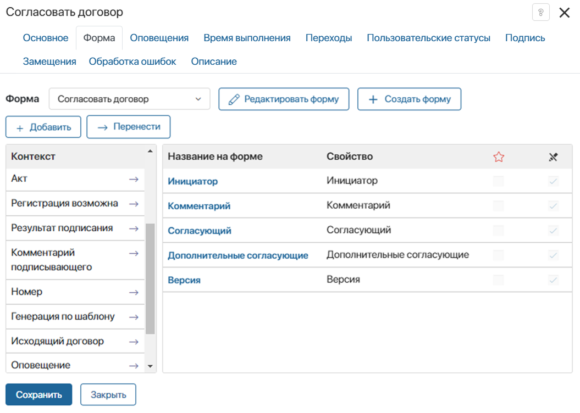Viewport: 580px width, 413px height.
Task: Open the Оповещения tab
Action: pos(159,38)
